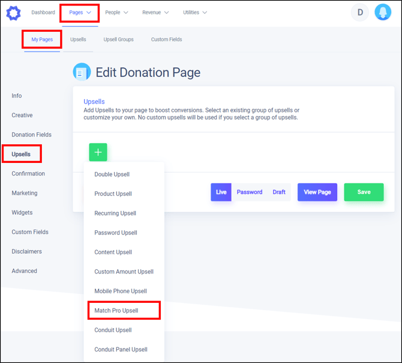Screen dimensions: 402x363
Task: Open the Utilities dropdown menu
Action: [x=195, y=13]
